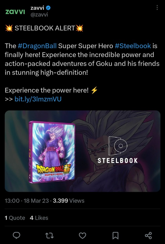Screen dimensions: 165x244
Task: Click the zavvi profile logo avatar
Action: tap(15, 12)
